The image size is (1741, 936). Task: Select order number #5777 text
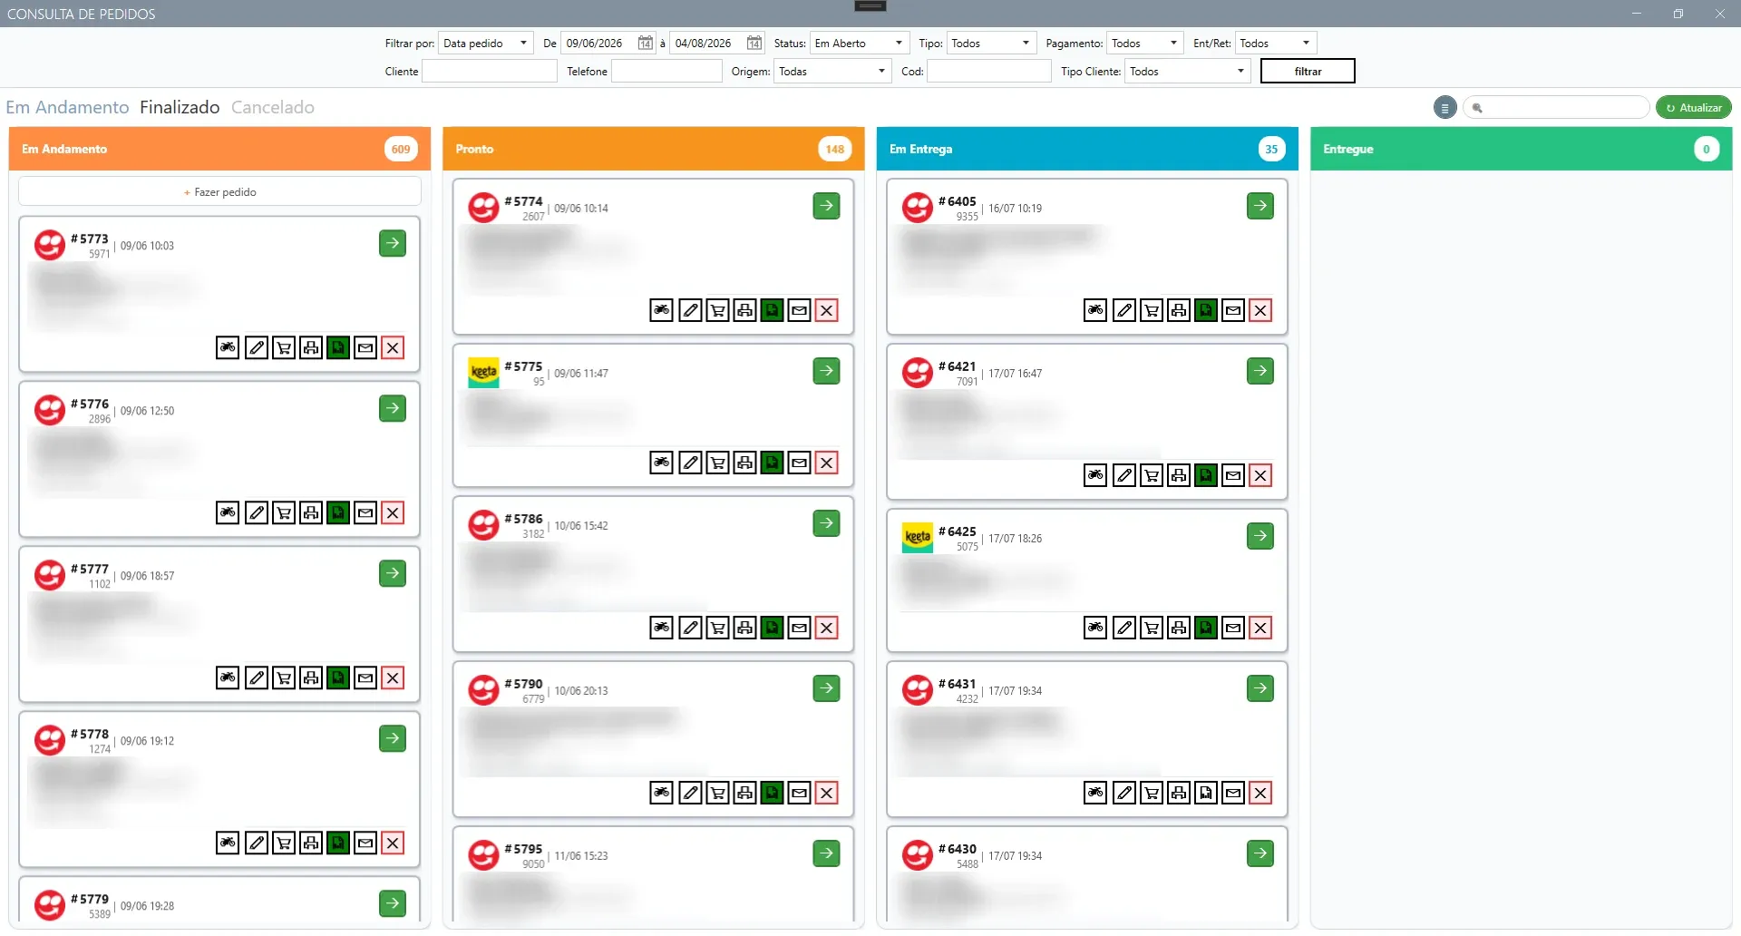(x=90, y=570)
